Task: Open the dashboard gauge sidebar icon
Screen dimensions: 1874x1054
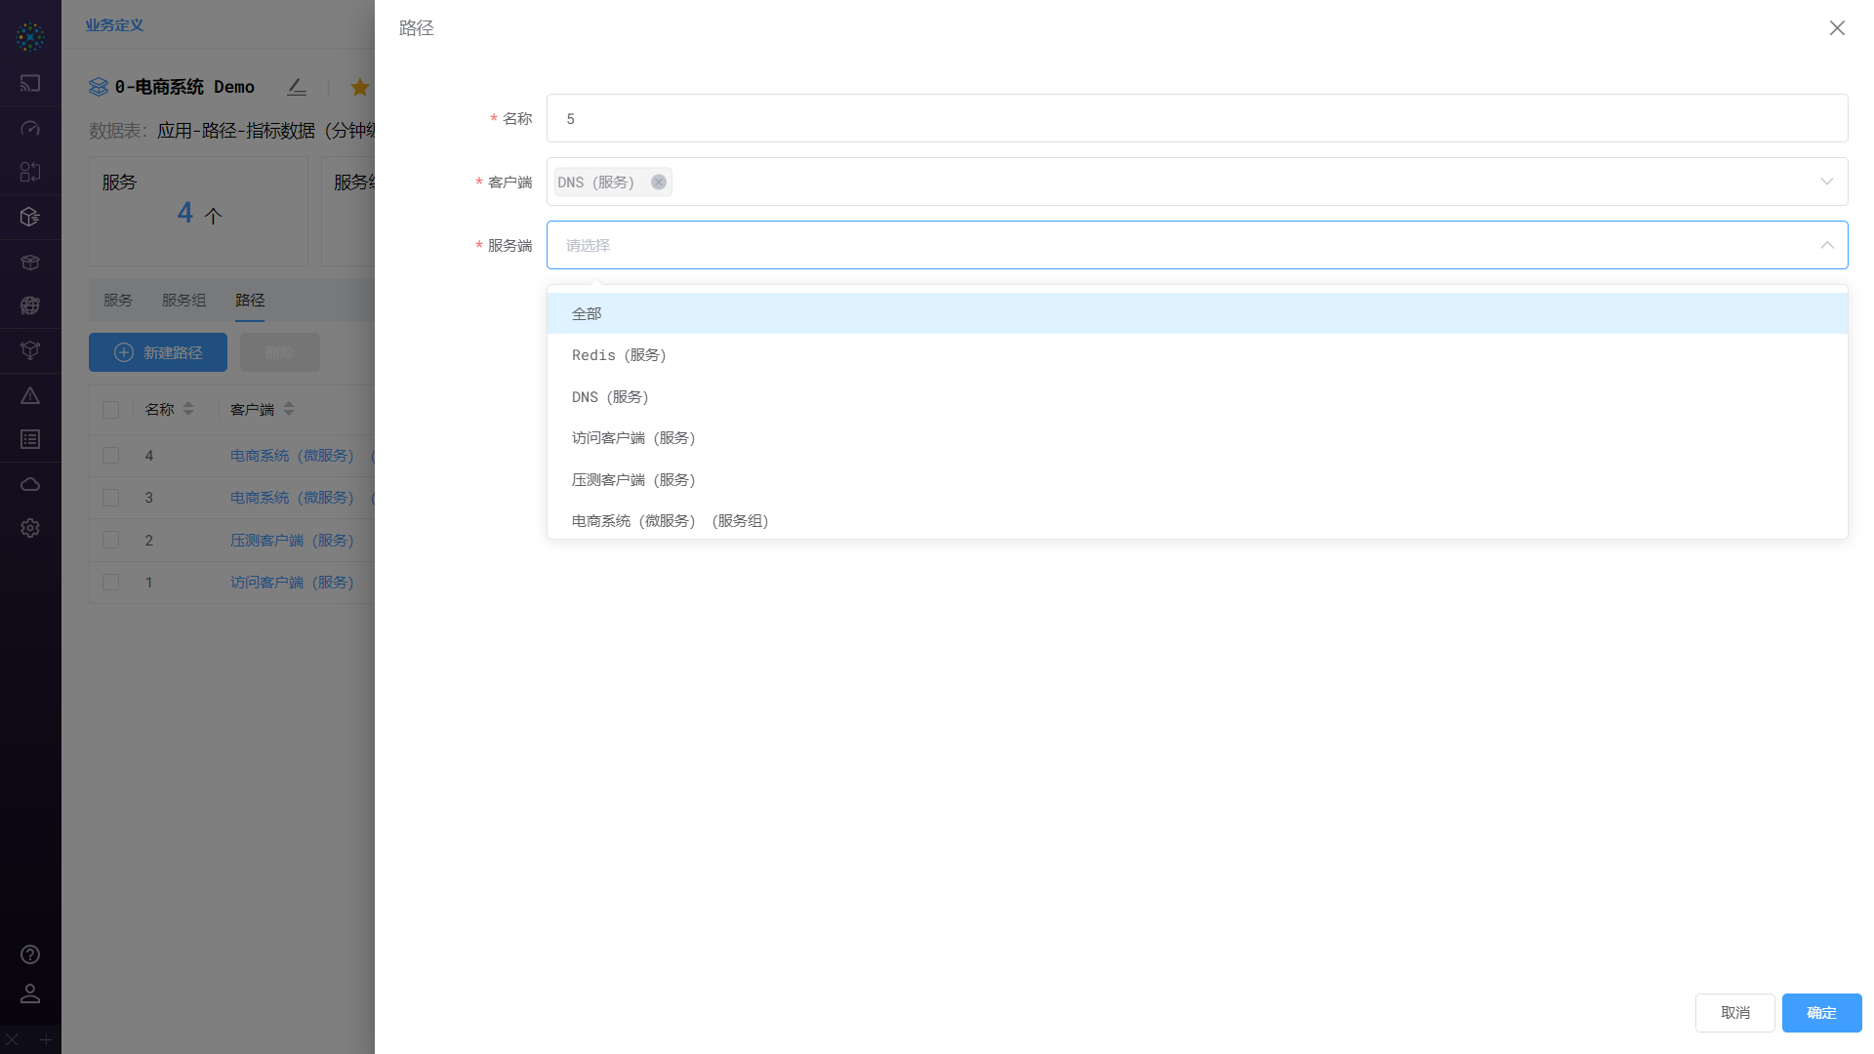Action: click(30, 128)
